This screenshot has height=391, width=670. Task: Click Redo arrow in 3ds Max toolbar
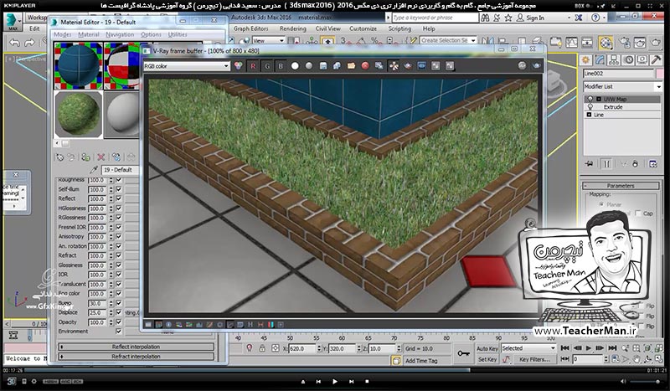29,43
